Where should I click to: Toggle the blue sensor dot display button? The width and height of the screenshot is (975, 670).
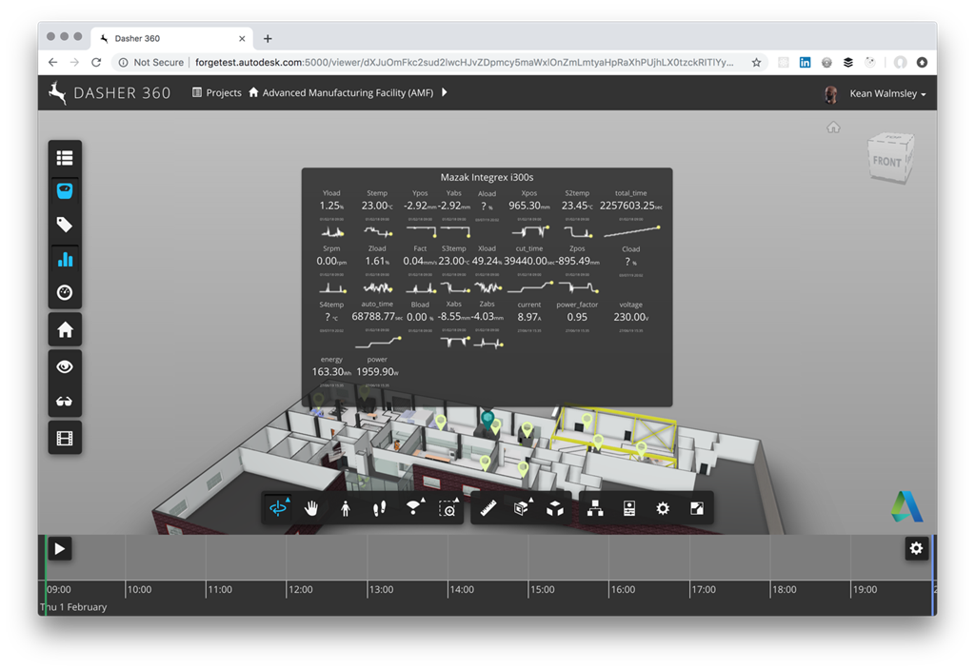click(x=65, y=190)
